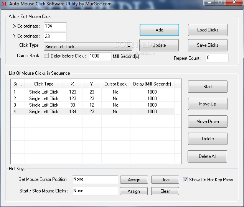Screen dimensions: 244x207
Task: Open Load Clicks
Action: click(x=208, y=30)
